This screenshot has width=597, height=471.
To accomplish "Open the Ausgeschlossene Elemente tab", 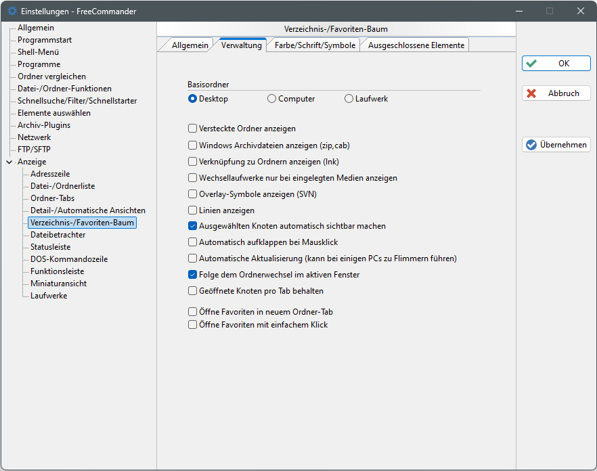I will click(x=416, y=45).
